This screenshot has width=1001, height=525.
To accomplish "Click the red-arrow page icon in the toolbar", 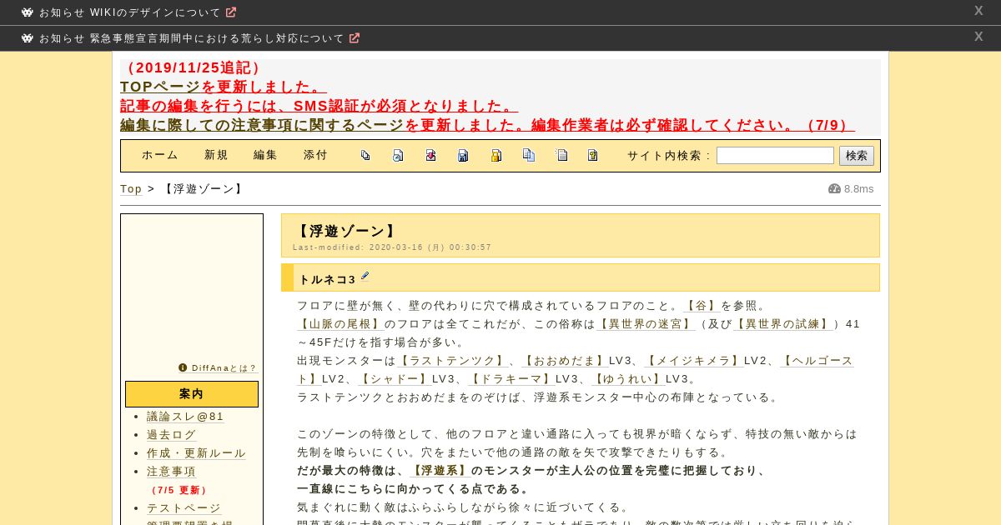I will click(430, 155).
